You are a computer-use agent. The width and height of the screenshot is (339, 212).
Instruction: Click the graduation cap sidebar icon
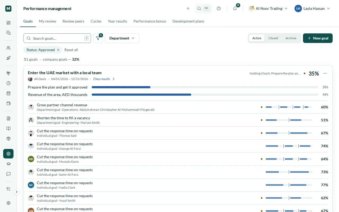point(8,164)
